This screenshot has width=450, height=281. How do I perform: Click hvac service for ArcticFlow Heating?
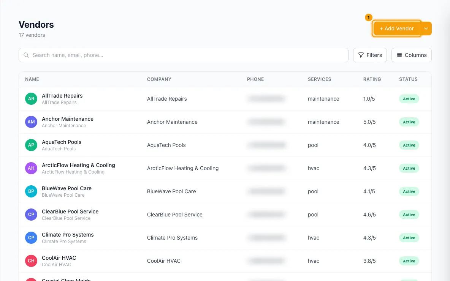(x=314, y=169)
